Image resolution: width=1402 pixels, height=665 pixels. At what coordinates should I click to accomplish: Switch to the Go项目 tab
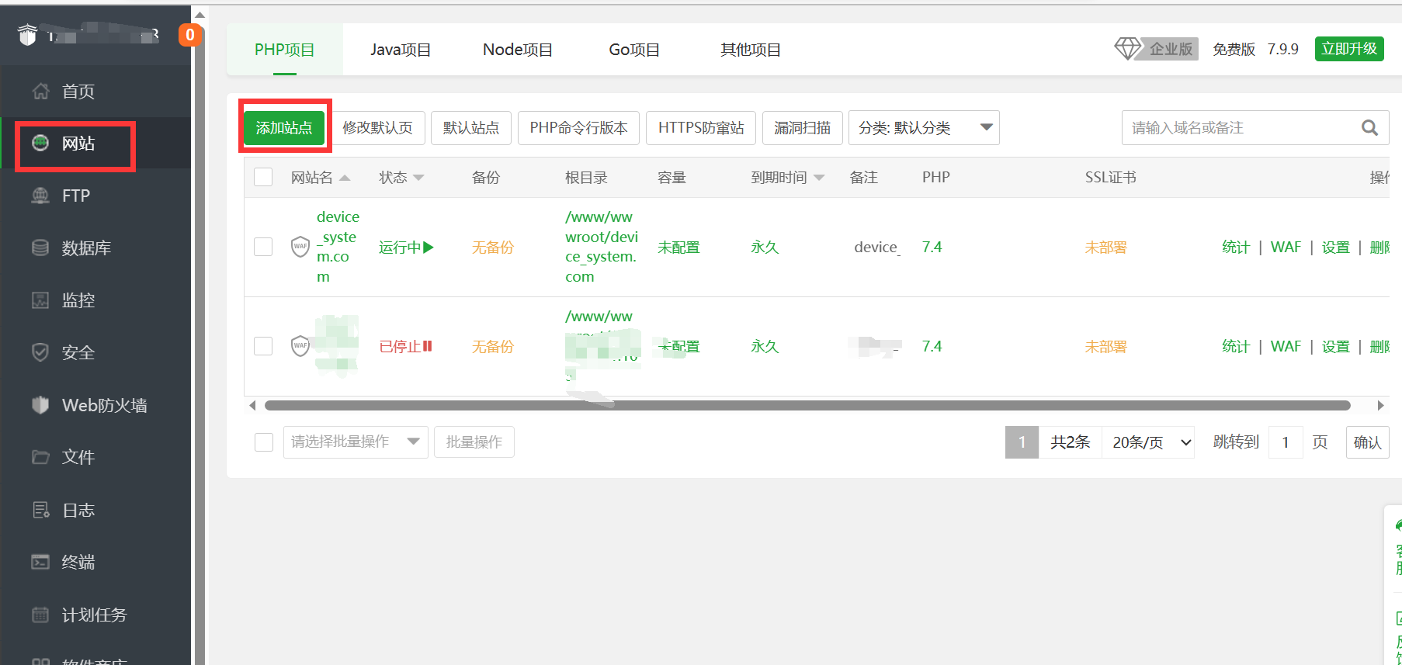tap(634, 50)
